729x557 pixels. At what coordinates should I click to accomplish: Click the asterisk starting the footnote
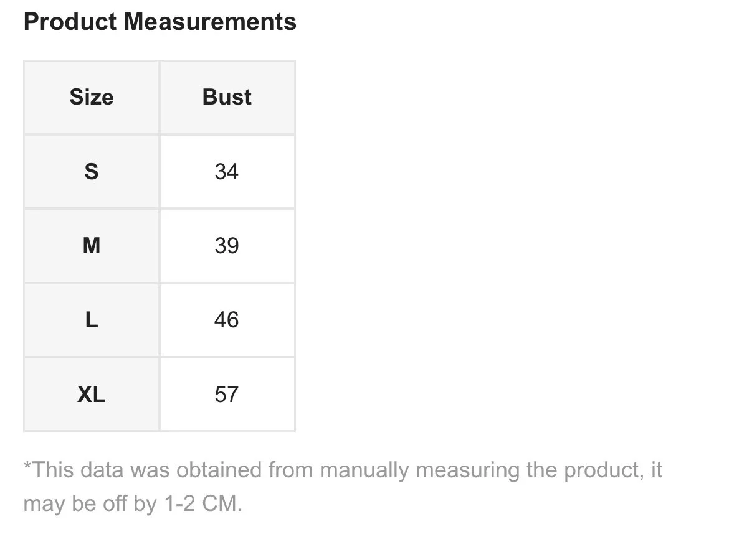tap(27, 467)
